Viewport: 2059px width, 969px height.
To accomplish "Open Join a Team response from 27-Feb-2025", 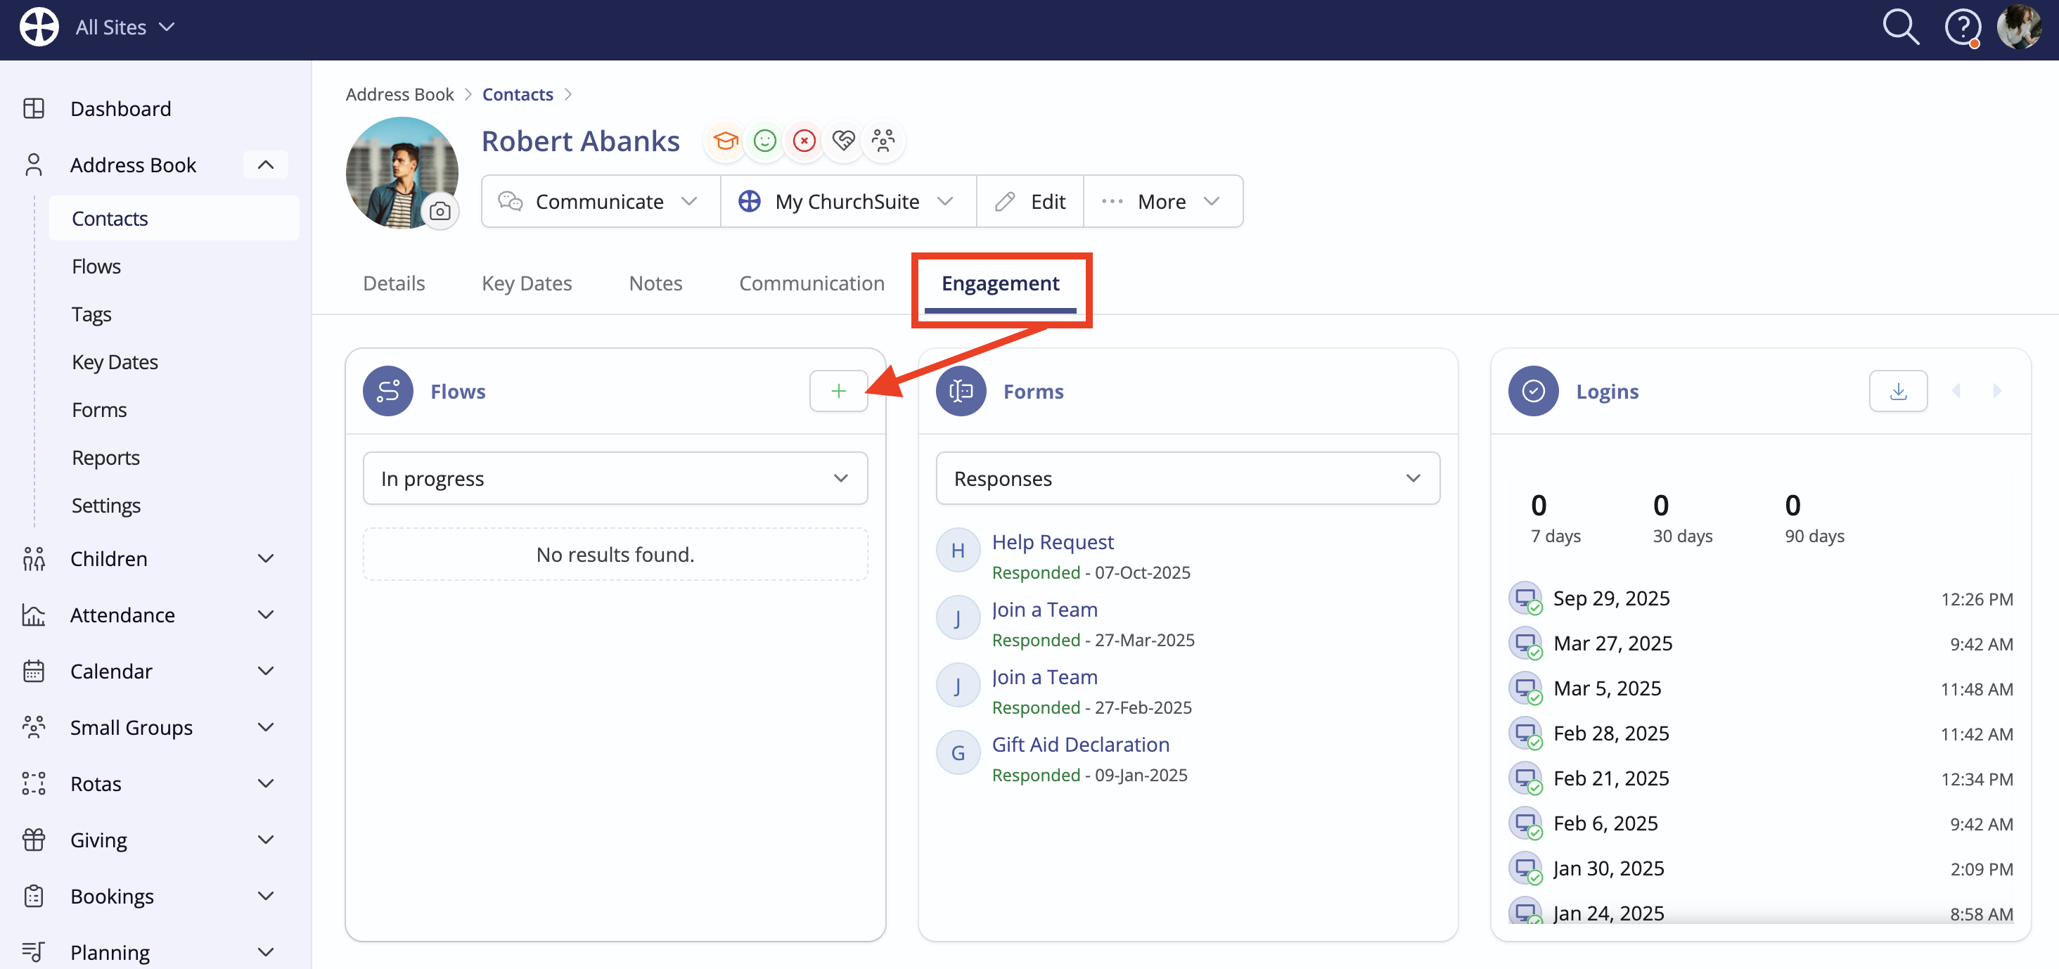I will pos(1044,676).
